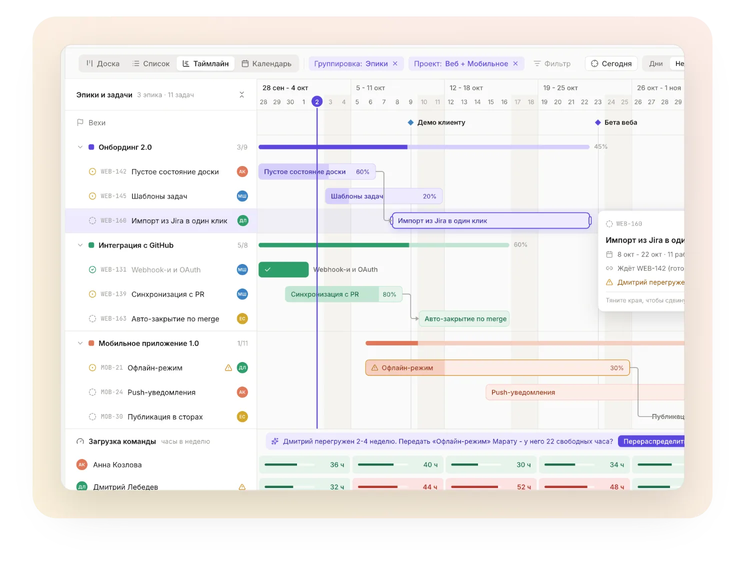This screenshot has width=745, height=567.
Task: Click Перераспределить button in overload banner
Action: click(651, 441)
